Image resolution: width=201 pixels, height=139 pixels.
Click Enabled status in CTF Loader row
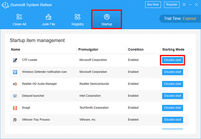click(x=133, y=60)
